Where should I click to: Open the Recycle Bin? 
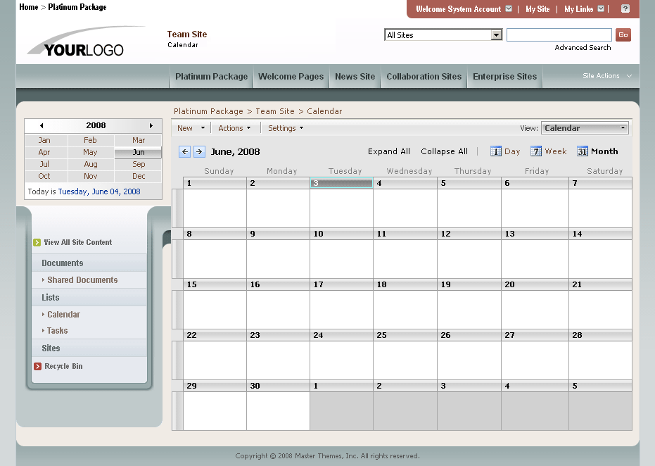pos(64,366)
